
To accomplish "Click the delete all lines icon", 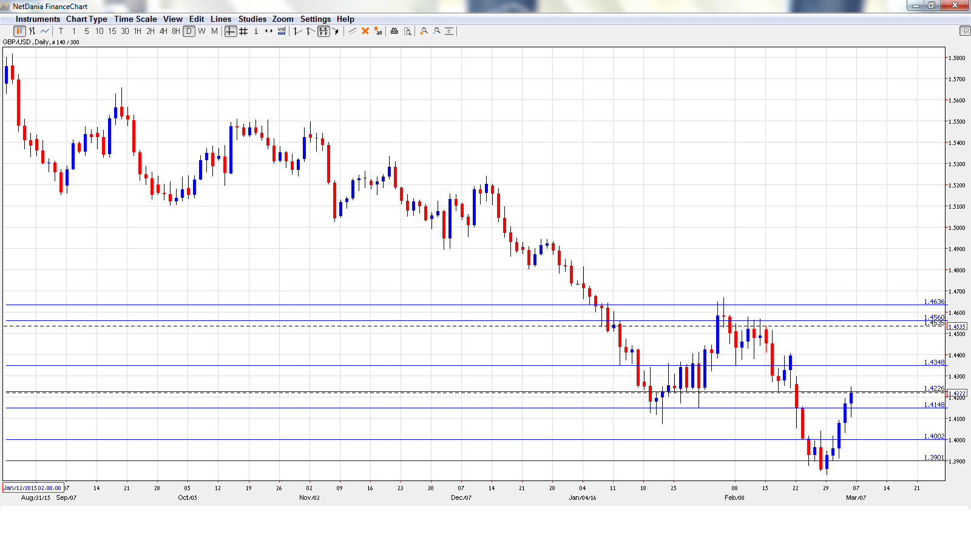I will [378, 31].
